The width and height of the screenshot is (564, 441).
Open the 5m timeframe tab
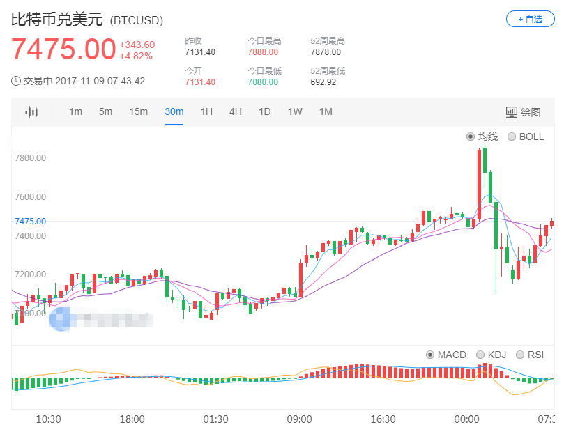coord(105,111)
